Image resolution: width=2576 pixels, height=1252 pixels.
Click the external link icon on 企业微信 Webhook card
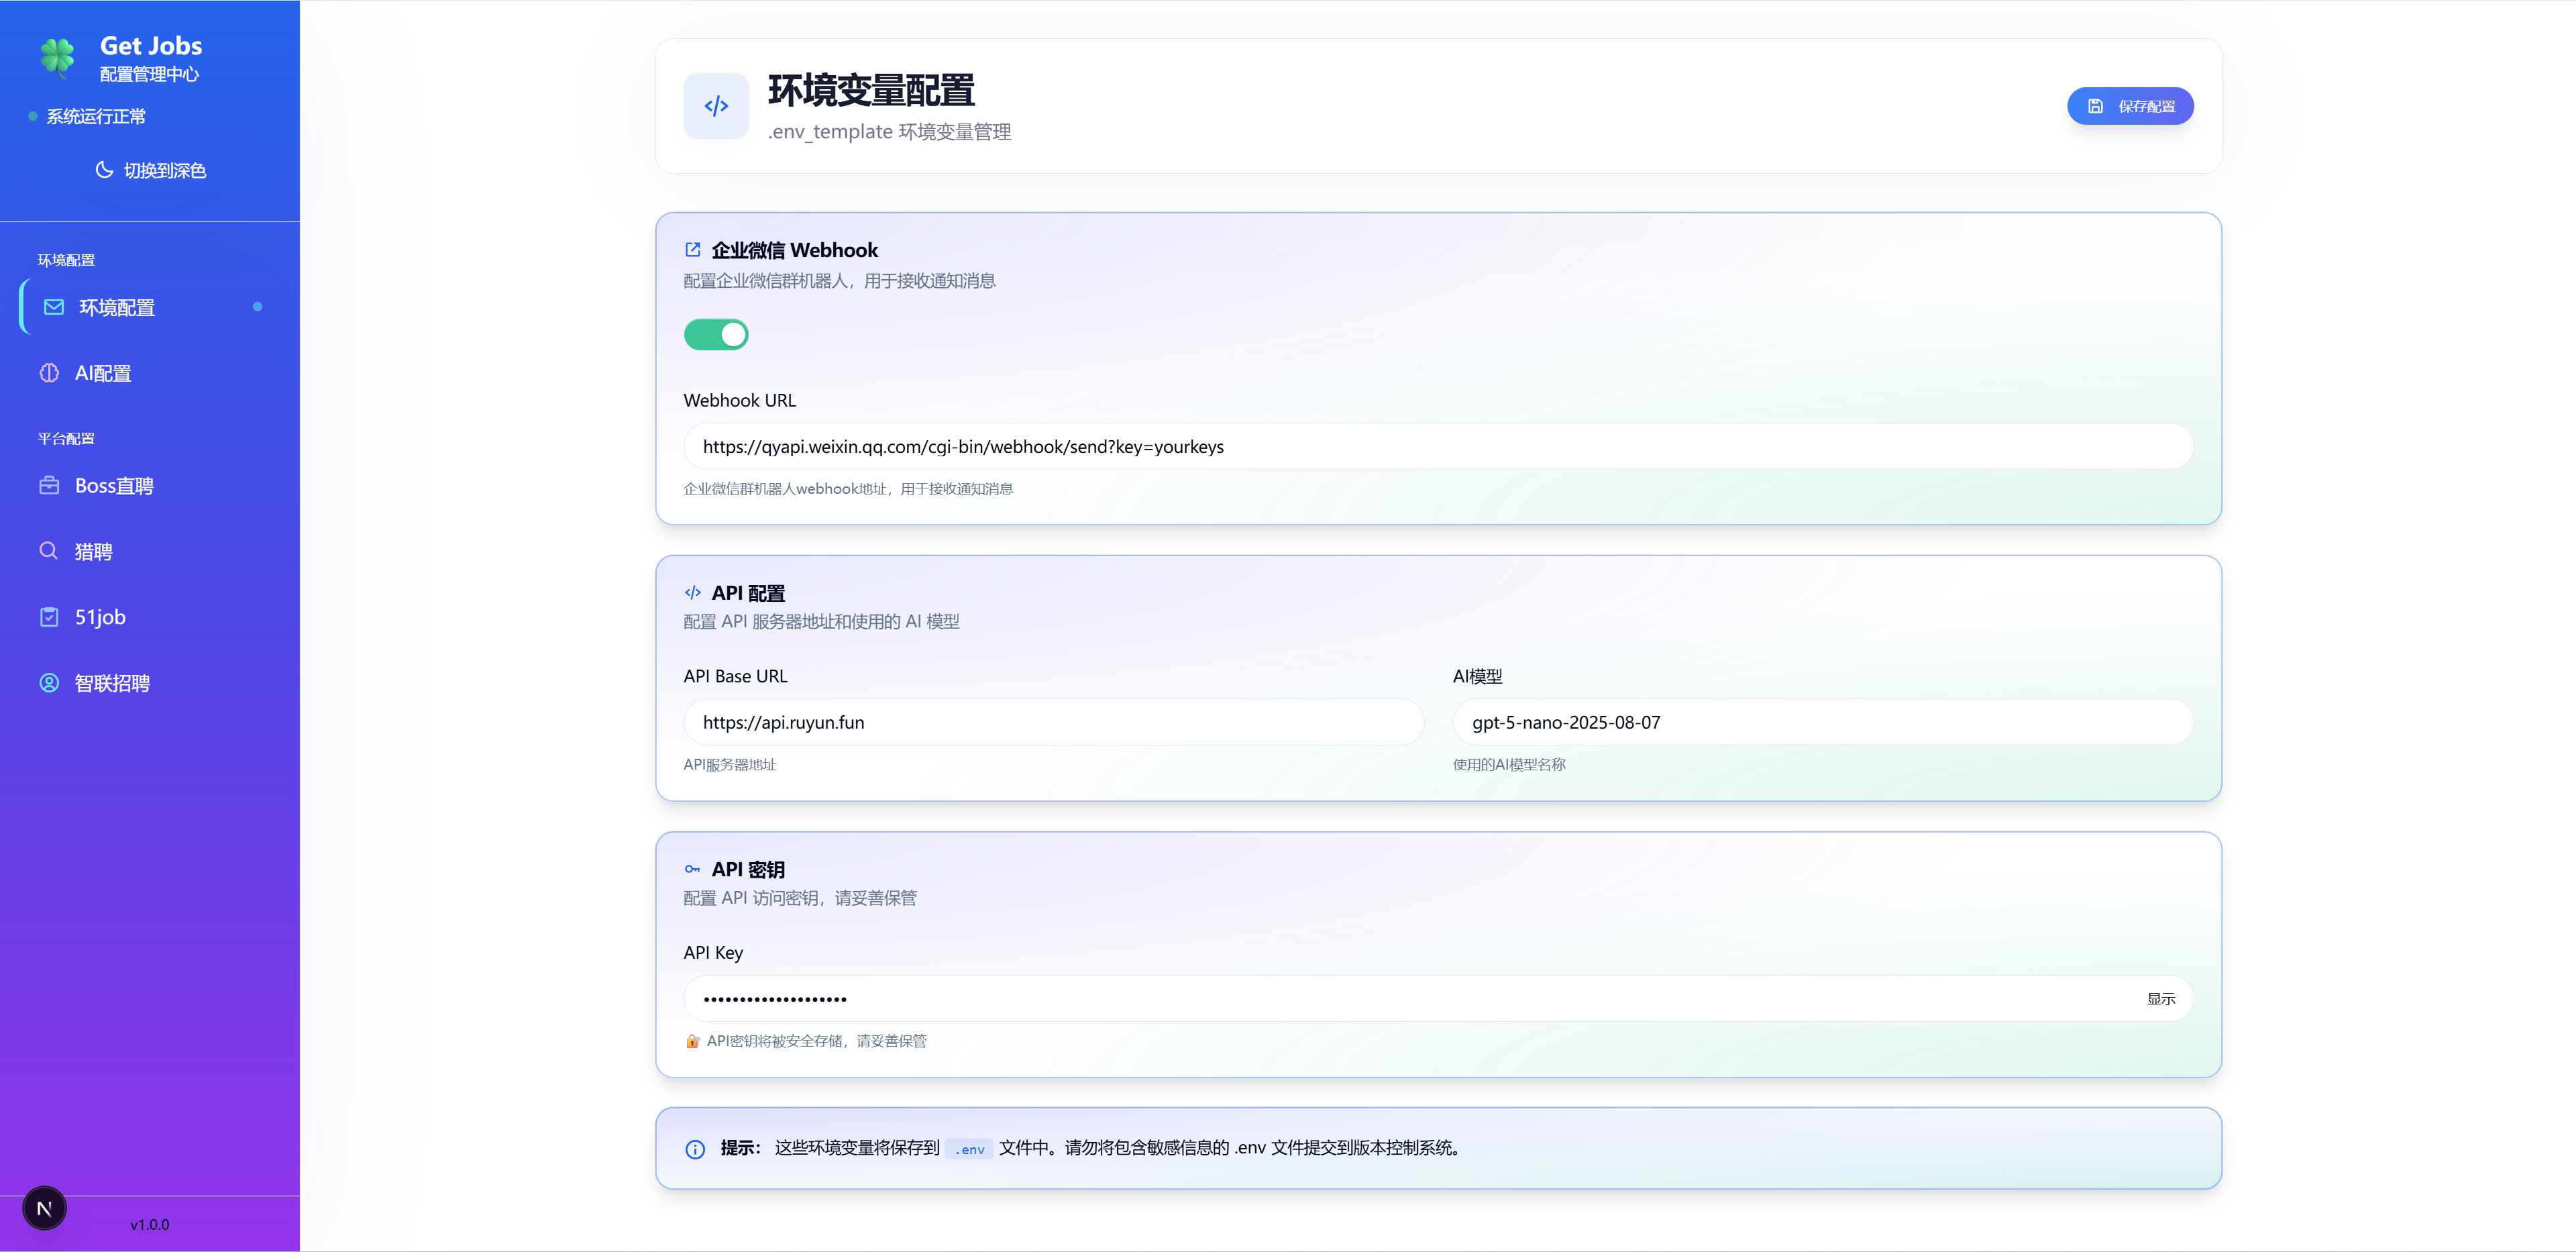[x=693, y=249]
